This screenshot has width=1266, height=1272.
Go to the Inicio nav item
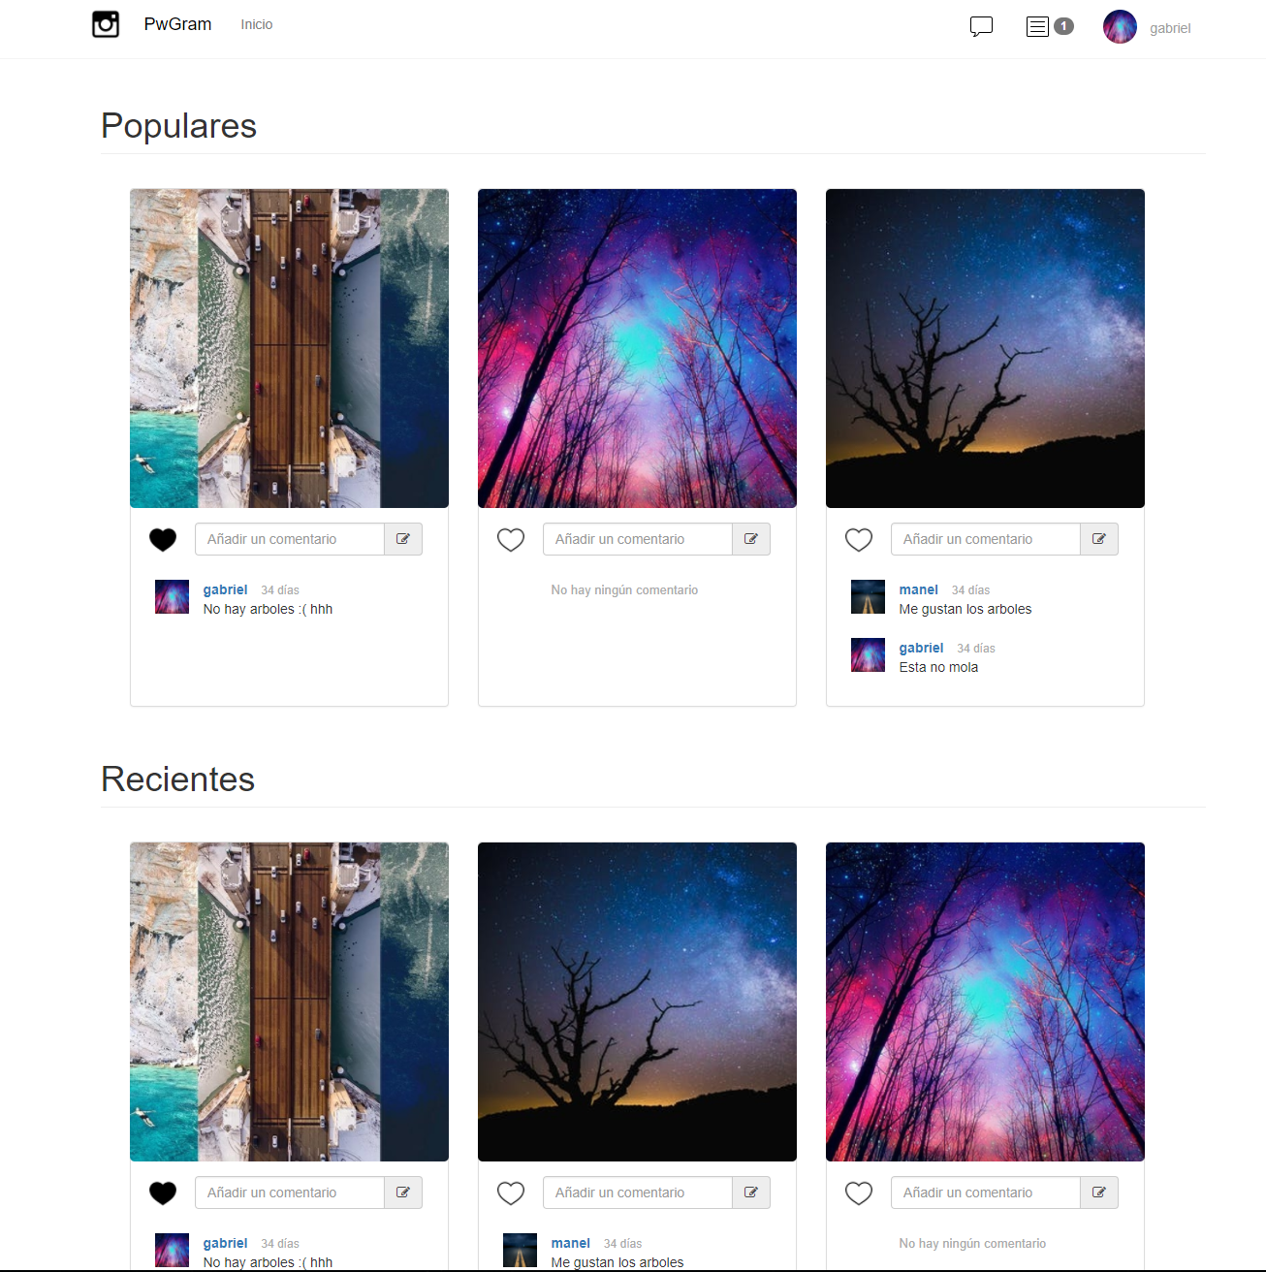[x=257, y=24]
